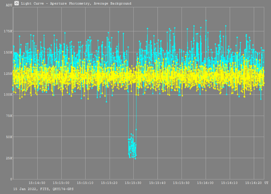Click the 150K y-axis label
Image resolution: width=271 pixels, height=194 pixels.
[x=8, y=52]
